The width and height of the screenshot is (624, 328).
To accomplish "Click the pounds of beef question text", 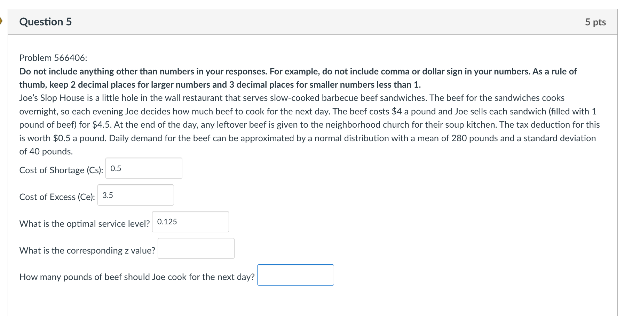I will tap(137, 277).
